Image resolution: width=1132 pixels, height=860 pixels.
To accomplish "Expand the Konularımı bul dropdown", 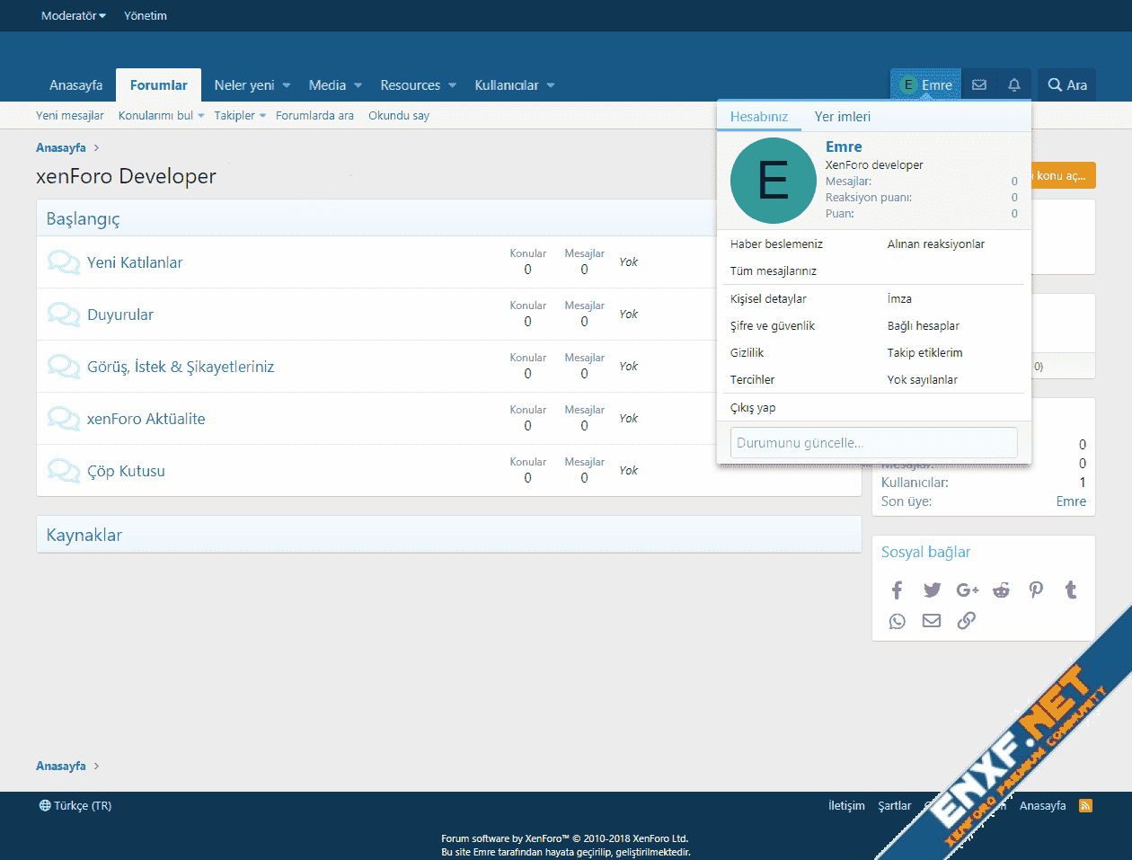I will [x=200, y=116].
